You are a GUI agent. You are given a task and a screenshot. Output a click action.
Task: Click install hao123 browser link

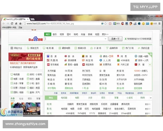pyautogui.click(x=138, y=39)
